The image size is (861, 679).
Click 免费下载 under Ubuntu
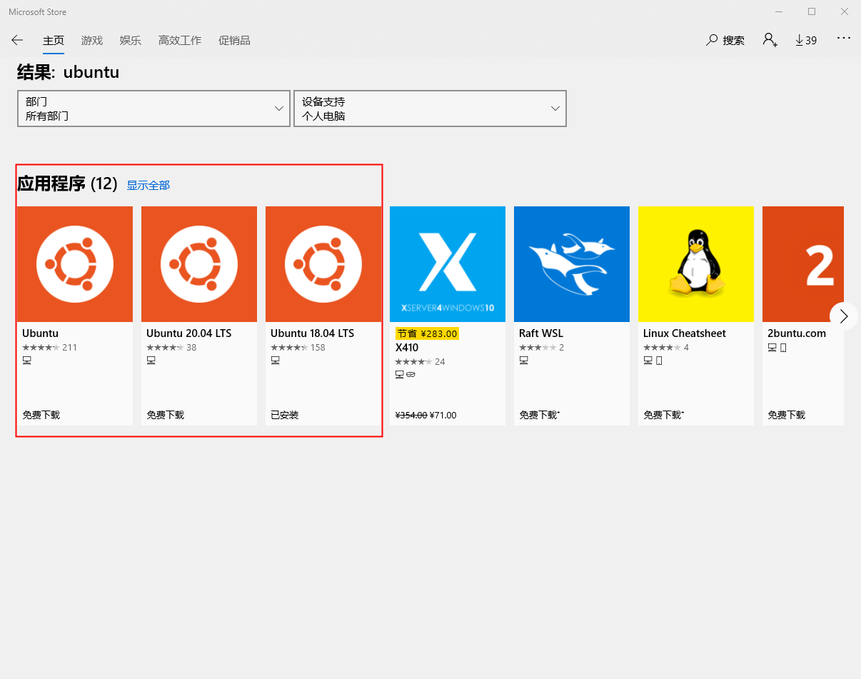click(x=41, y=415)
